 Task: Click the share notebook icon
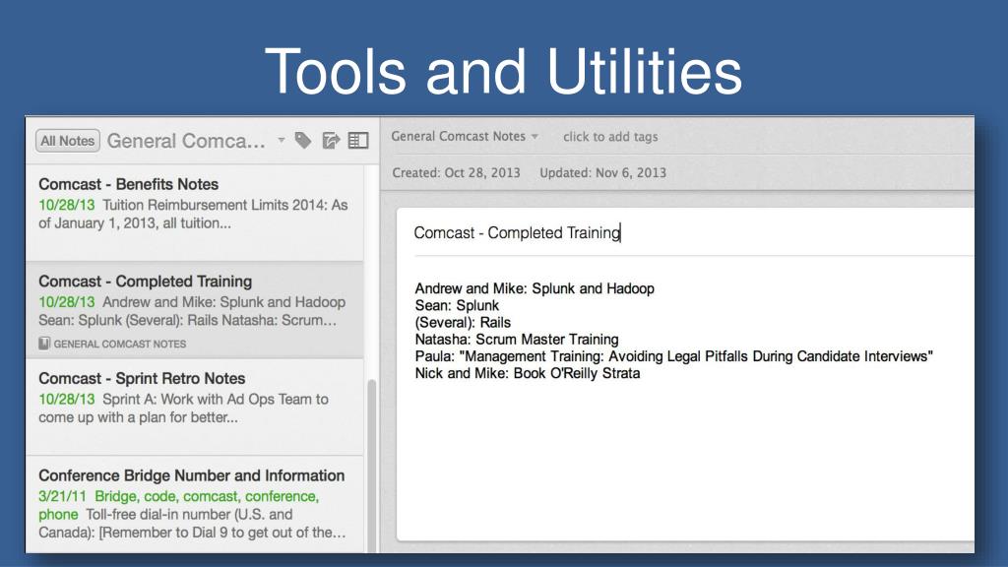pyautogui.click(x=331, y=141)
